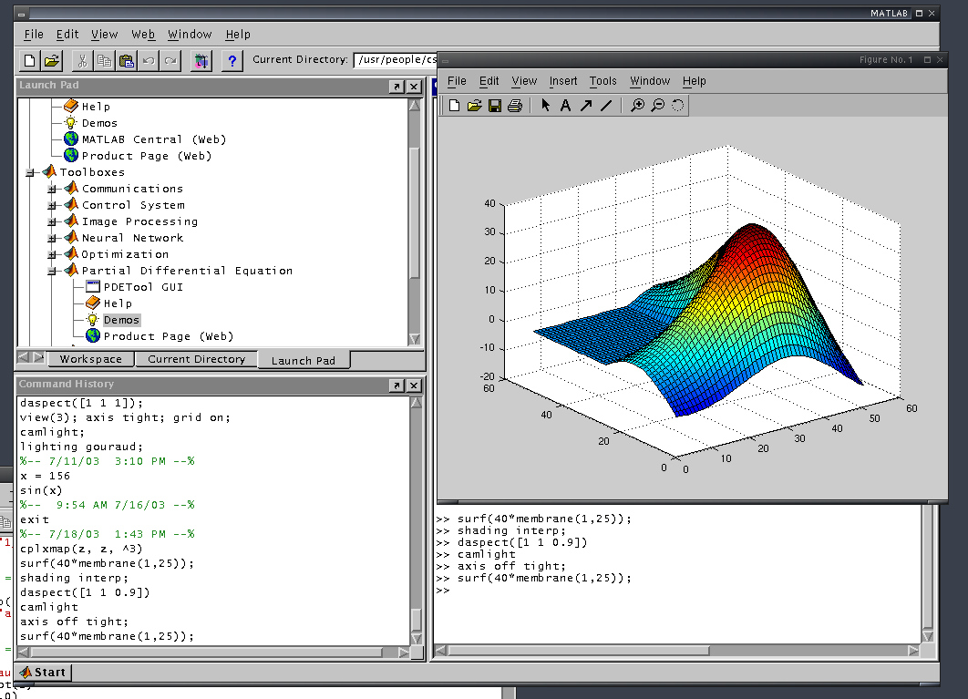Select the Edit Plot arrow pointer tool

(545, 106)
